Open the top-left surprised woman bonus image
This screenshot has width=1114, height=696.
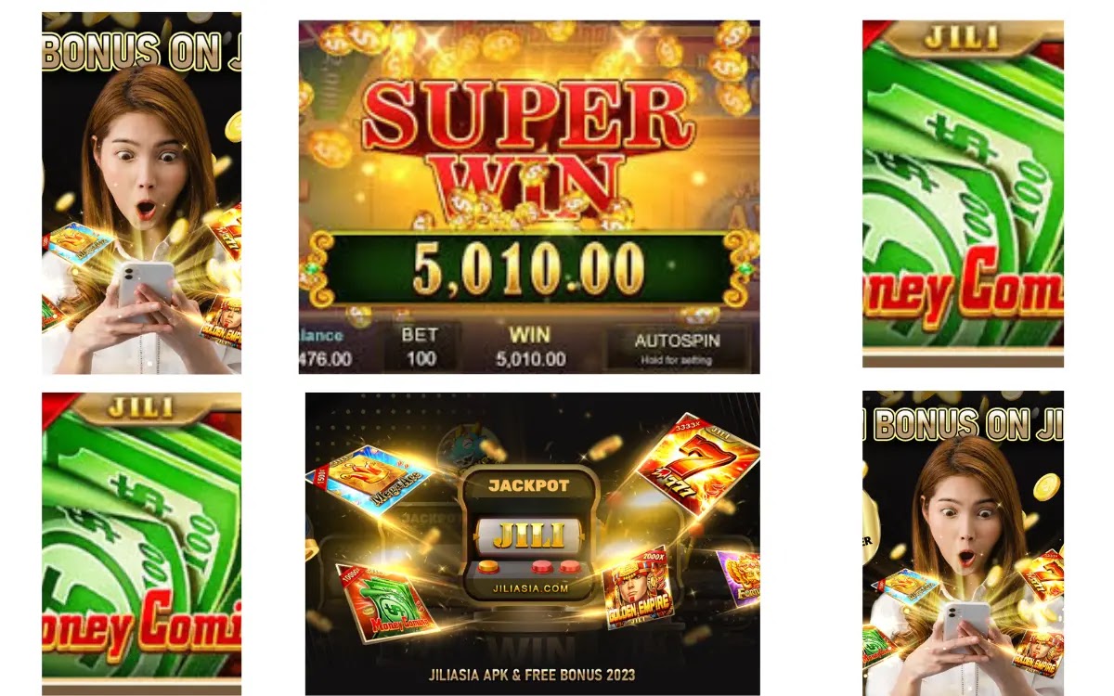click(141, 193)
